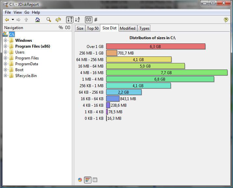Click the magnifier scan icon
This screenshot has height=188, width=233.
(49, 20)
